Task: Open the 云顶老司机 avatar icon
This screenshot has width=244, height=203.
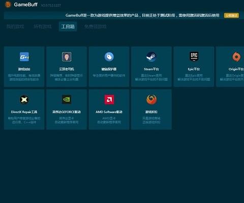Action: [67, 57]
